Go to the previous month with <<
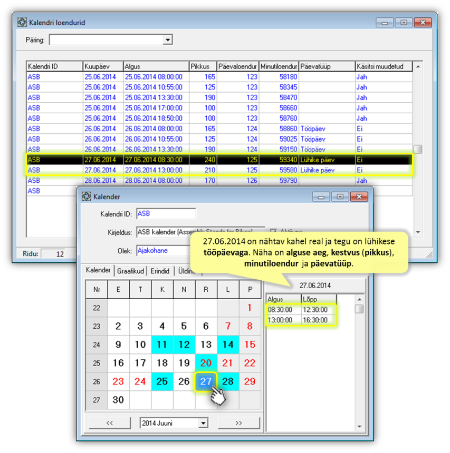This screenshot has width=450, height=453. pyautogui.click(x=110, y=423)
